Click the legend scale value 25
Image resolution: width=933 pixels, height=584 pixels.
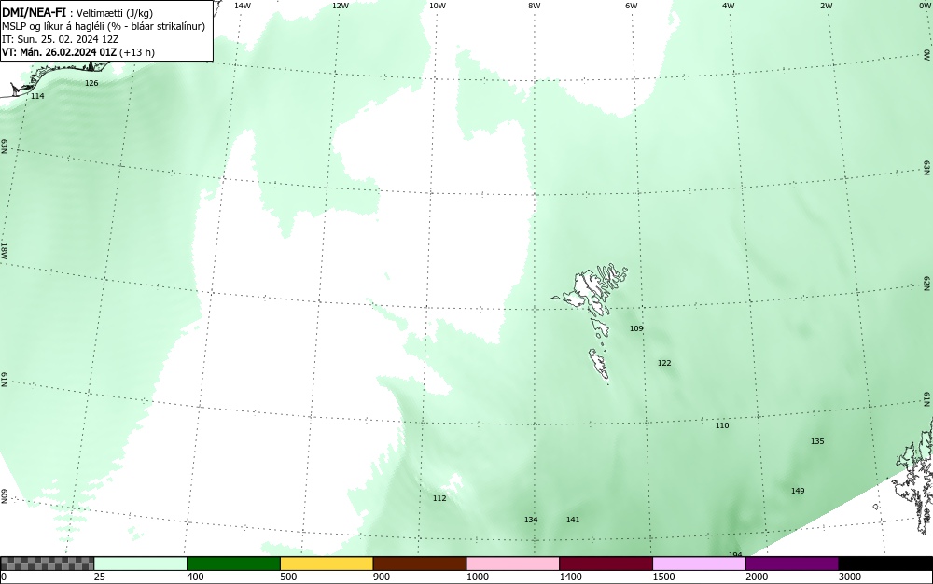pyautogui.click(x=100, y=577)
